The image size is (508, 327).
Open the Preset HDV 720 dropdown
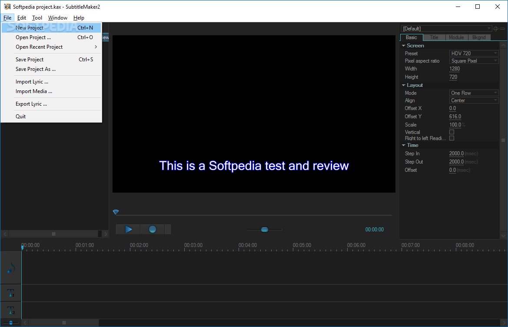coord(474,53)
